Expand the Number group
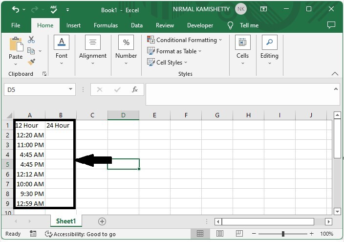Screen dimensions: 344x242 point(126,50)
